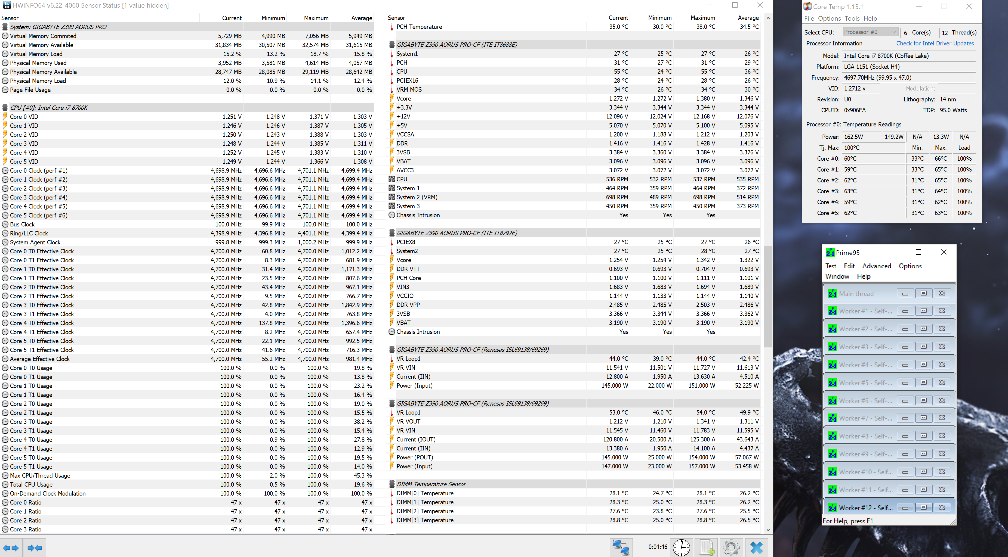Restore the Prime95 Worker #6 sub-window

coord(923,401)
